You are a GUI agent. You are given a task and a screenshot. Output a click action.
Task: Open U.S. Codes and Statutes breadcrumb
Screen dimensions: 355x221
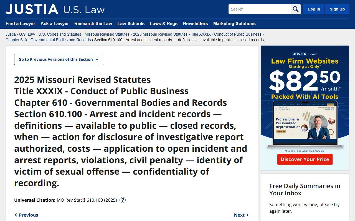[60, 34]
